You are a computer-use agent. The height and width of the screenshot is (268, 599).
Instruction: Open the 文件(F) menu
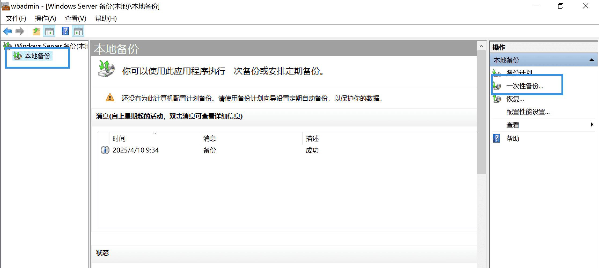[16, 18]
